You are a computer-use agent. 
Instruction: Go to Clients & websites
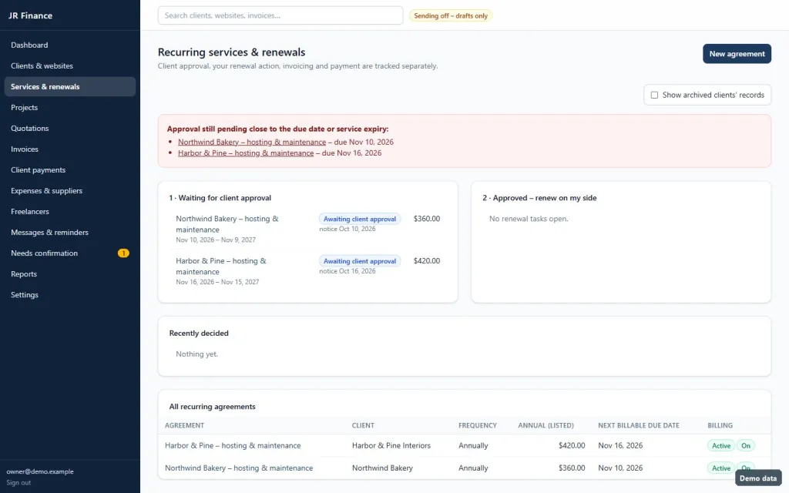tap(70, 66)
